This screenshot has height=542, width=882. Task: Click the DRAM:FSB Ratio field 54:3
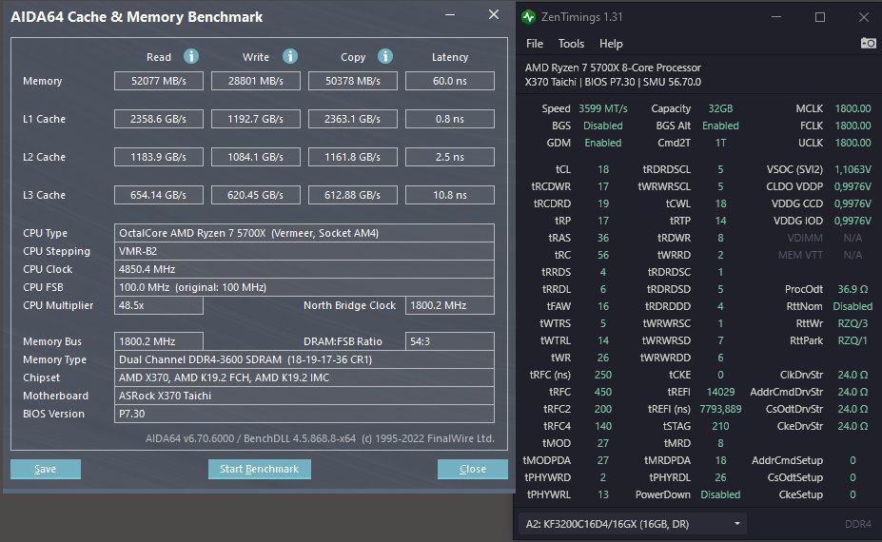(x=450, y=341)
